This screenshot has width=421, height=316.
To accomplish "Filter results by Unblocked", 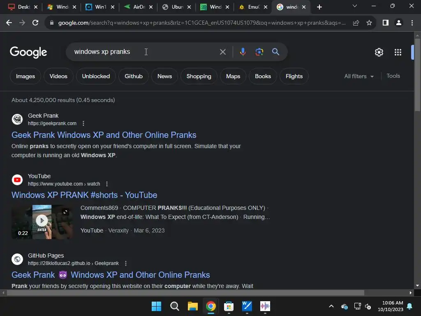I will coord(96,76).
